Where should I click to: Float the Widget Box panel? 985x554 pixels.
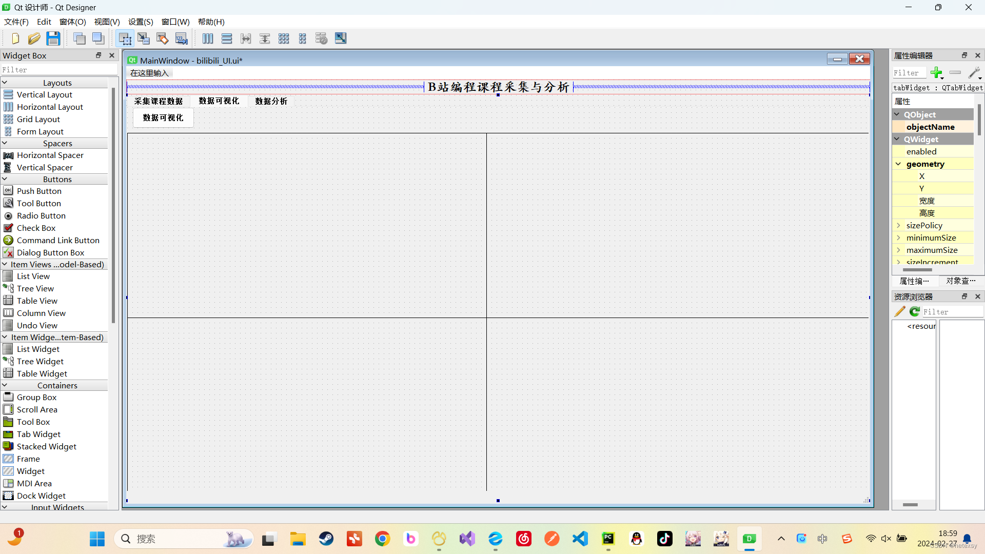tap(98, 55)
